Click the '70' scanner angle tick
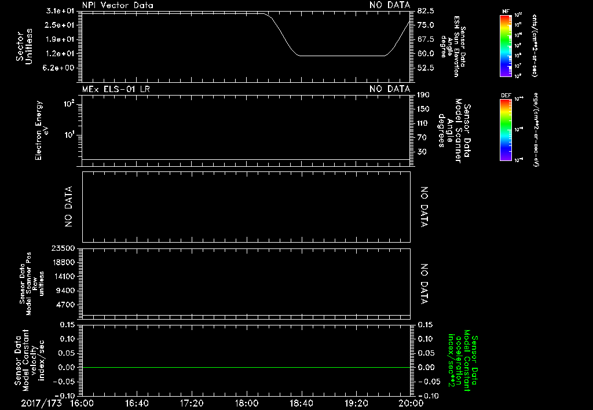The width and height of the screenshot is (593, 410). coord(422,137)
